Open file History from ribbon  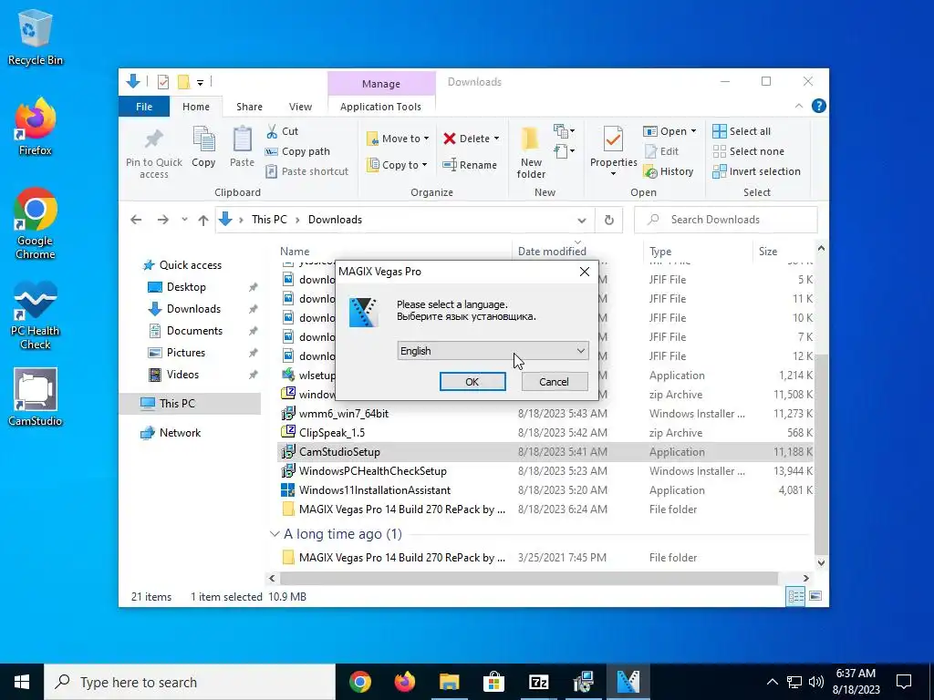pos(669,171)
